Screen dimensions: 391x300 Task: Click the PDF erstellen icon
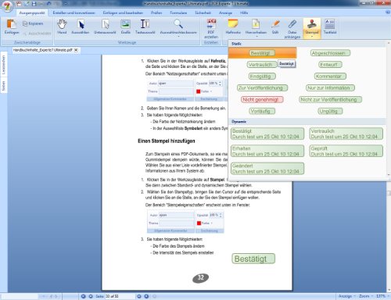click(211, 28)
